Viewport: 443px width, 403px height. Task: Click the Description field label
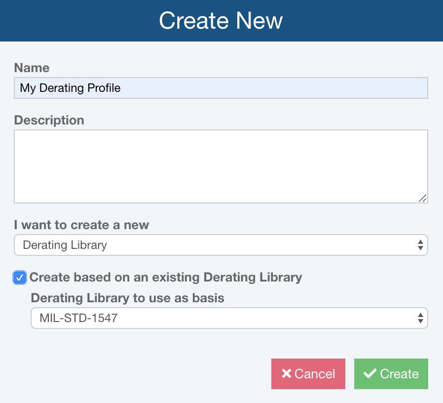coord(49,120)
